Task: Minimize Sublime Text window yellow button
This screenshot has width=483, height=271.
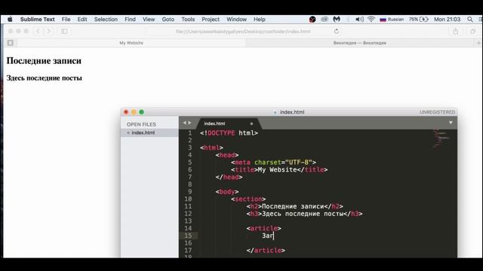Action: pyautogui.click(x=134, y=112)
